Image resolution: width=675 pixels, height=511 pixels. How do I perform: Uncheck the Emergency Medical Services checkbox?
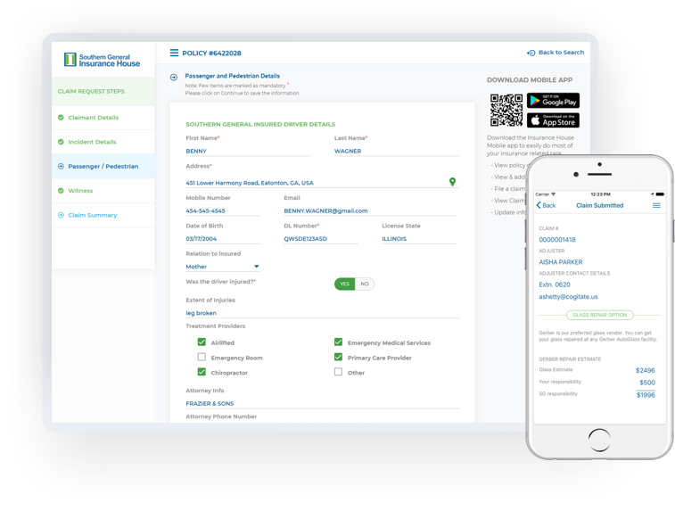pos(338,342)
